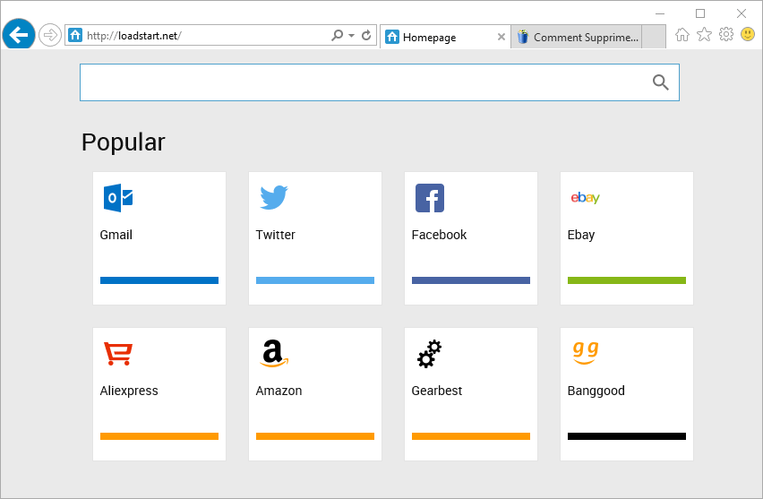Switch to the Comment Supprime tab
The width and height of the screenshot is (763, 499).
click(576, 37)
